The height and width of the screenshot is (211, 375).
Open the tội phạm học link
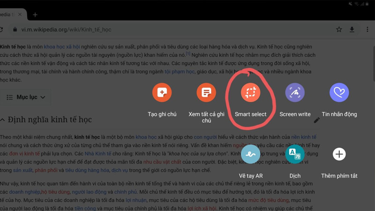tap(179, 72)
